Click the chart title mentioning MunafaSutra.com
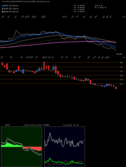Image resolution: width=126 pixels, height=167 pixels. coord(26,2)
